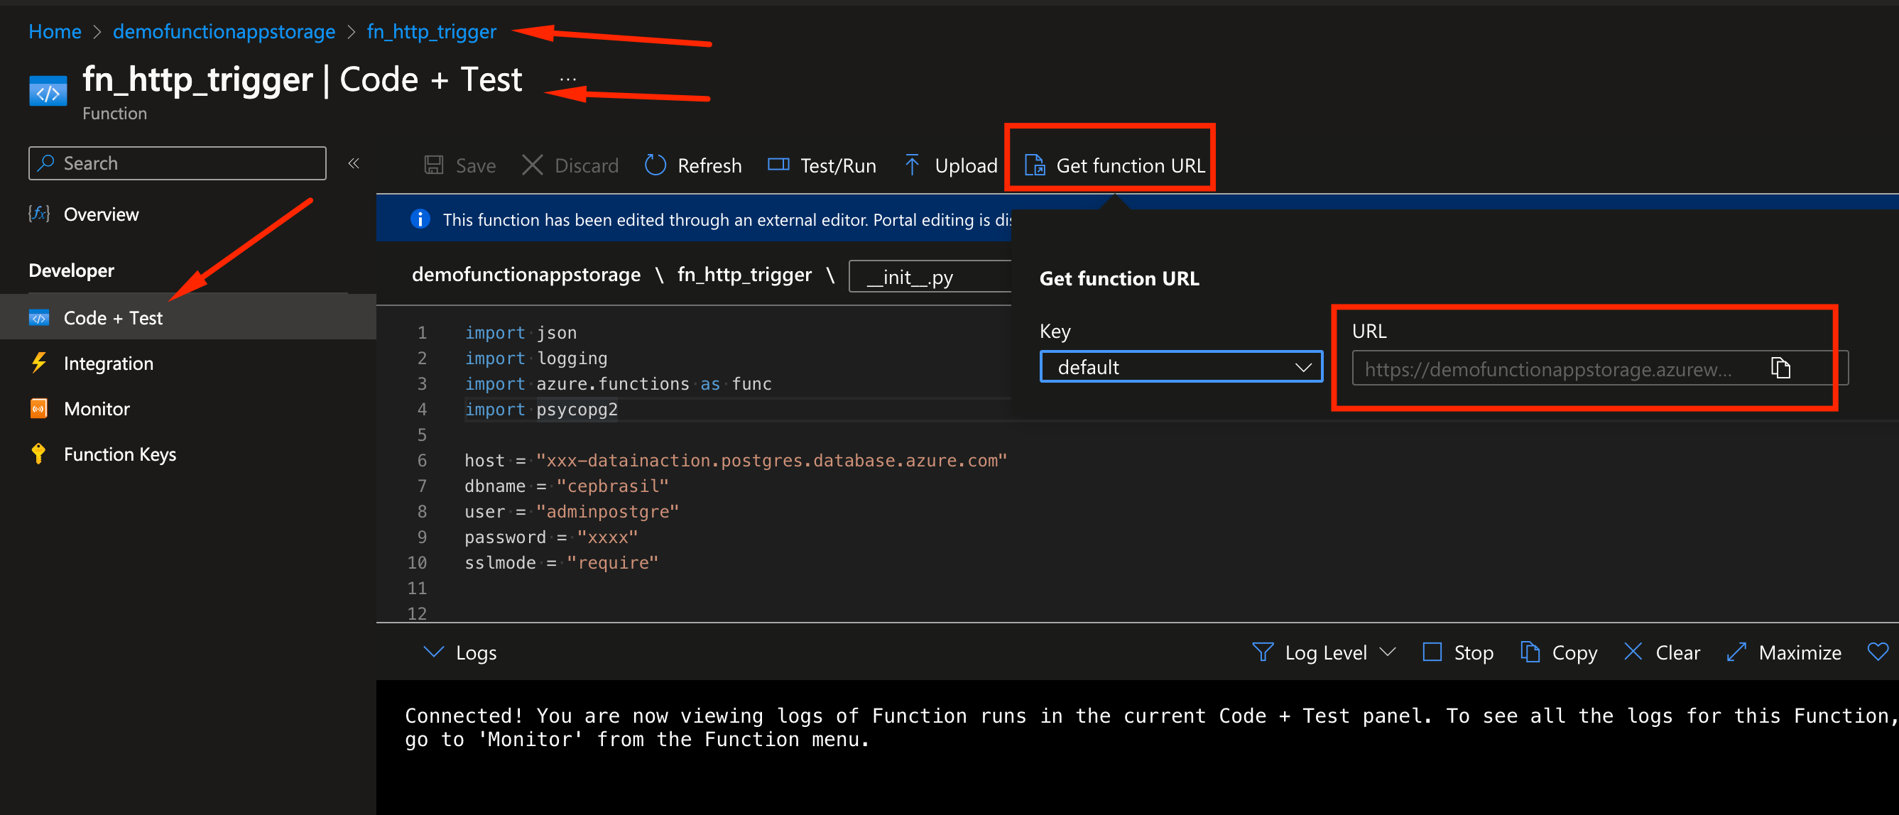This screenshot has width=1899, height=815.
Task: Click the 'password = "xxxx"' line
Action: tap(550, 537)
